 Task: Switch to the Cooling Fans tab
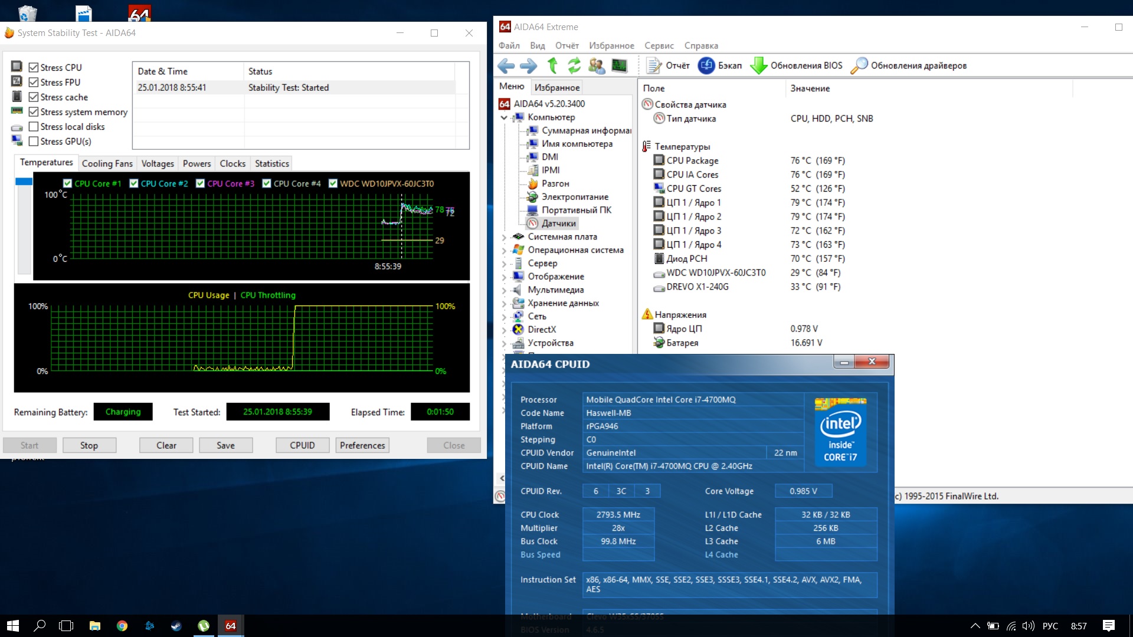tap(107, 163)
